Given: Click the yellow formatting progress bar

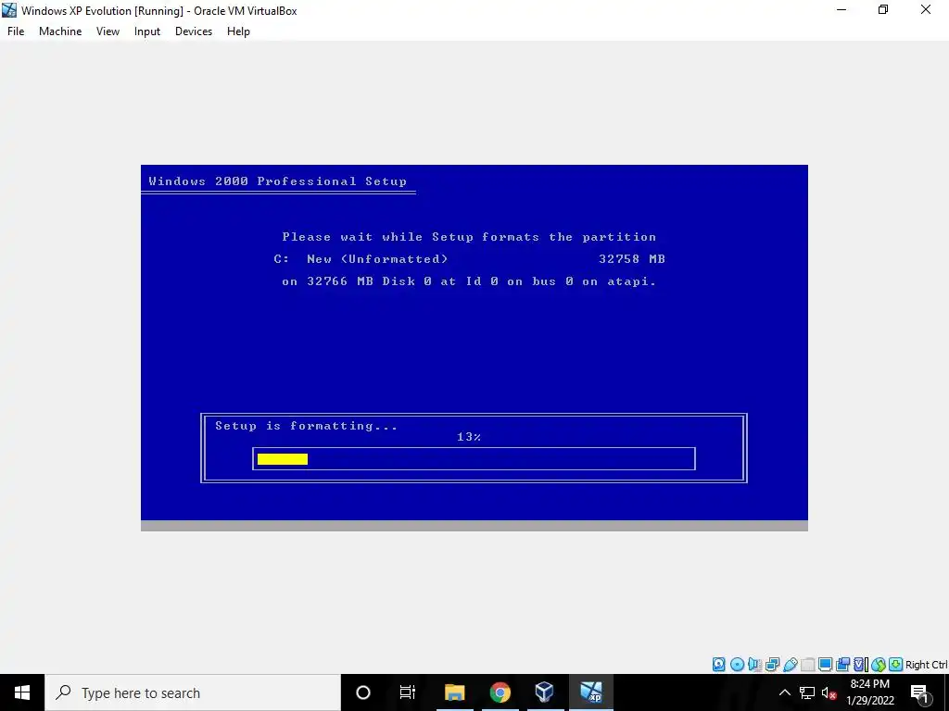Looking at the screenshot, I should point(282,459).
